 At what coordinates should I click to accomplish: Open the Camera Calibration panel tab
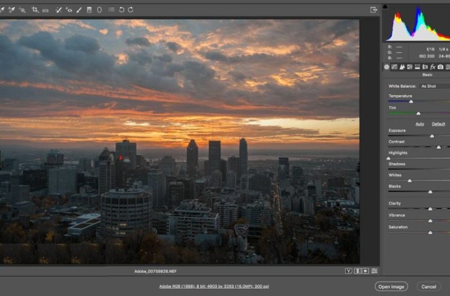(440, 67)
